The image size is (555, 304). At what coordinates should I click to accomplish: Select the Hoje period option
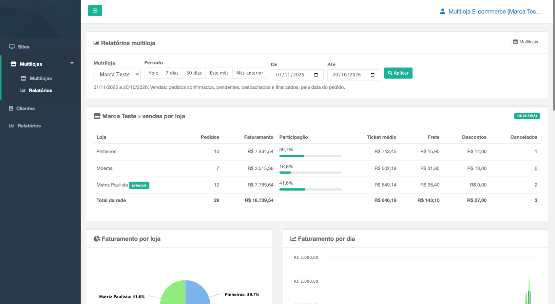pos(153,73)
